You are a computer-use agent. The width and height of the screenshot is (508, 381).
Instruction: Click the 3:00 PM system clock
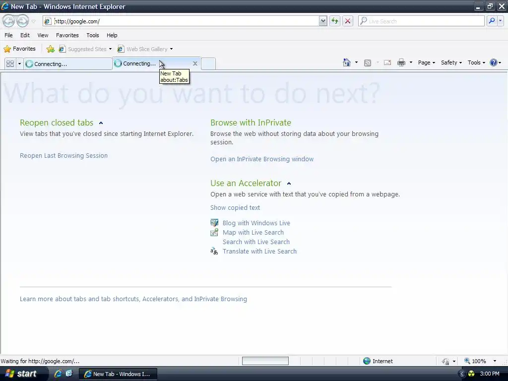490,374
